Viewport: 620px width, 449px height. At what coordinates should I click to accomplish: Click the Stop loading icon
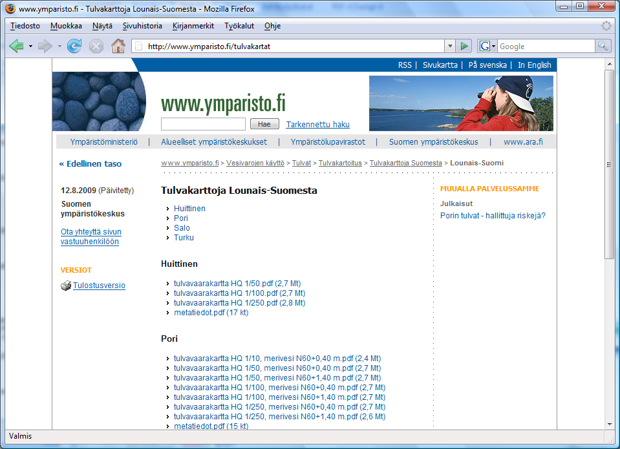96,47
